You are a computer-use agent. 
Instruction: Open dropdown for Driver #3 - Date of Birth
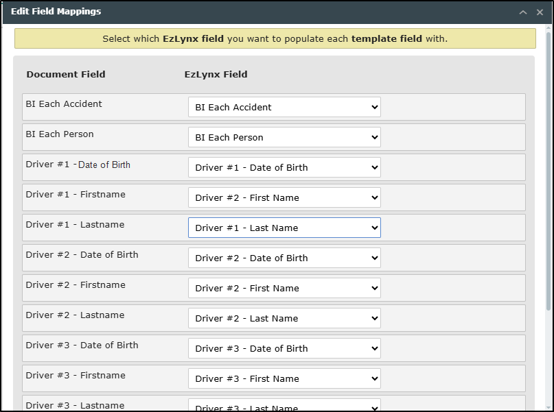click(x=284, y=348)
